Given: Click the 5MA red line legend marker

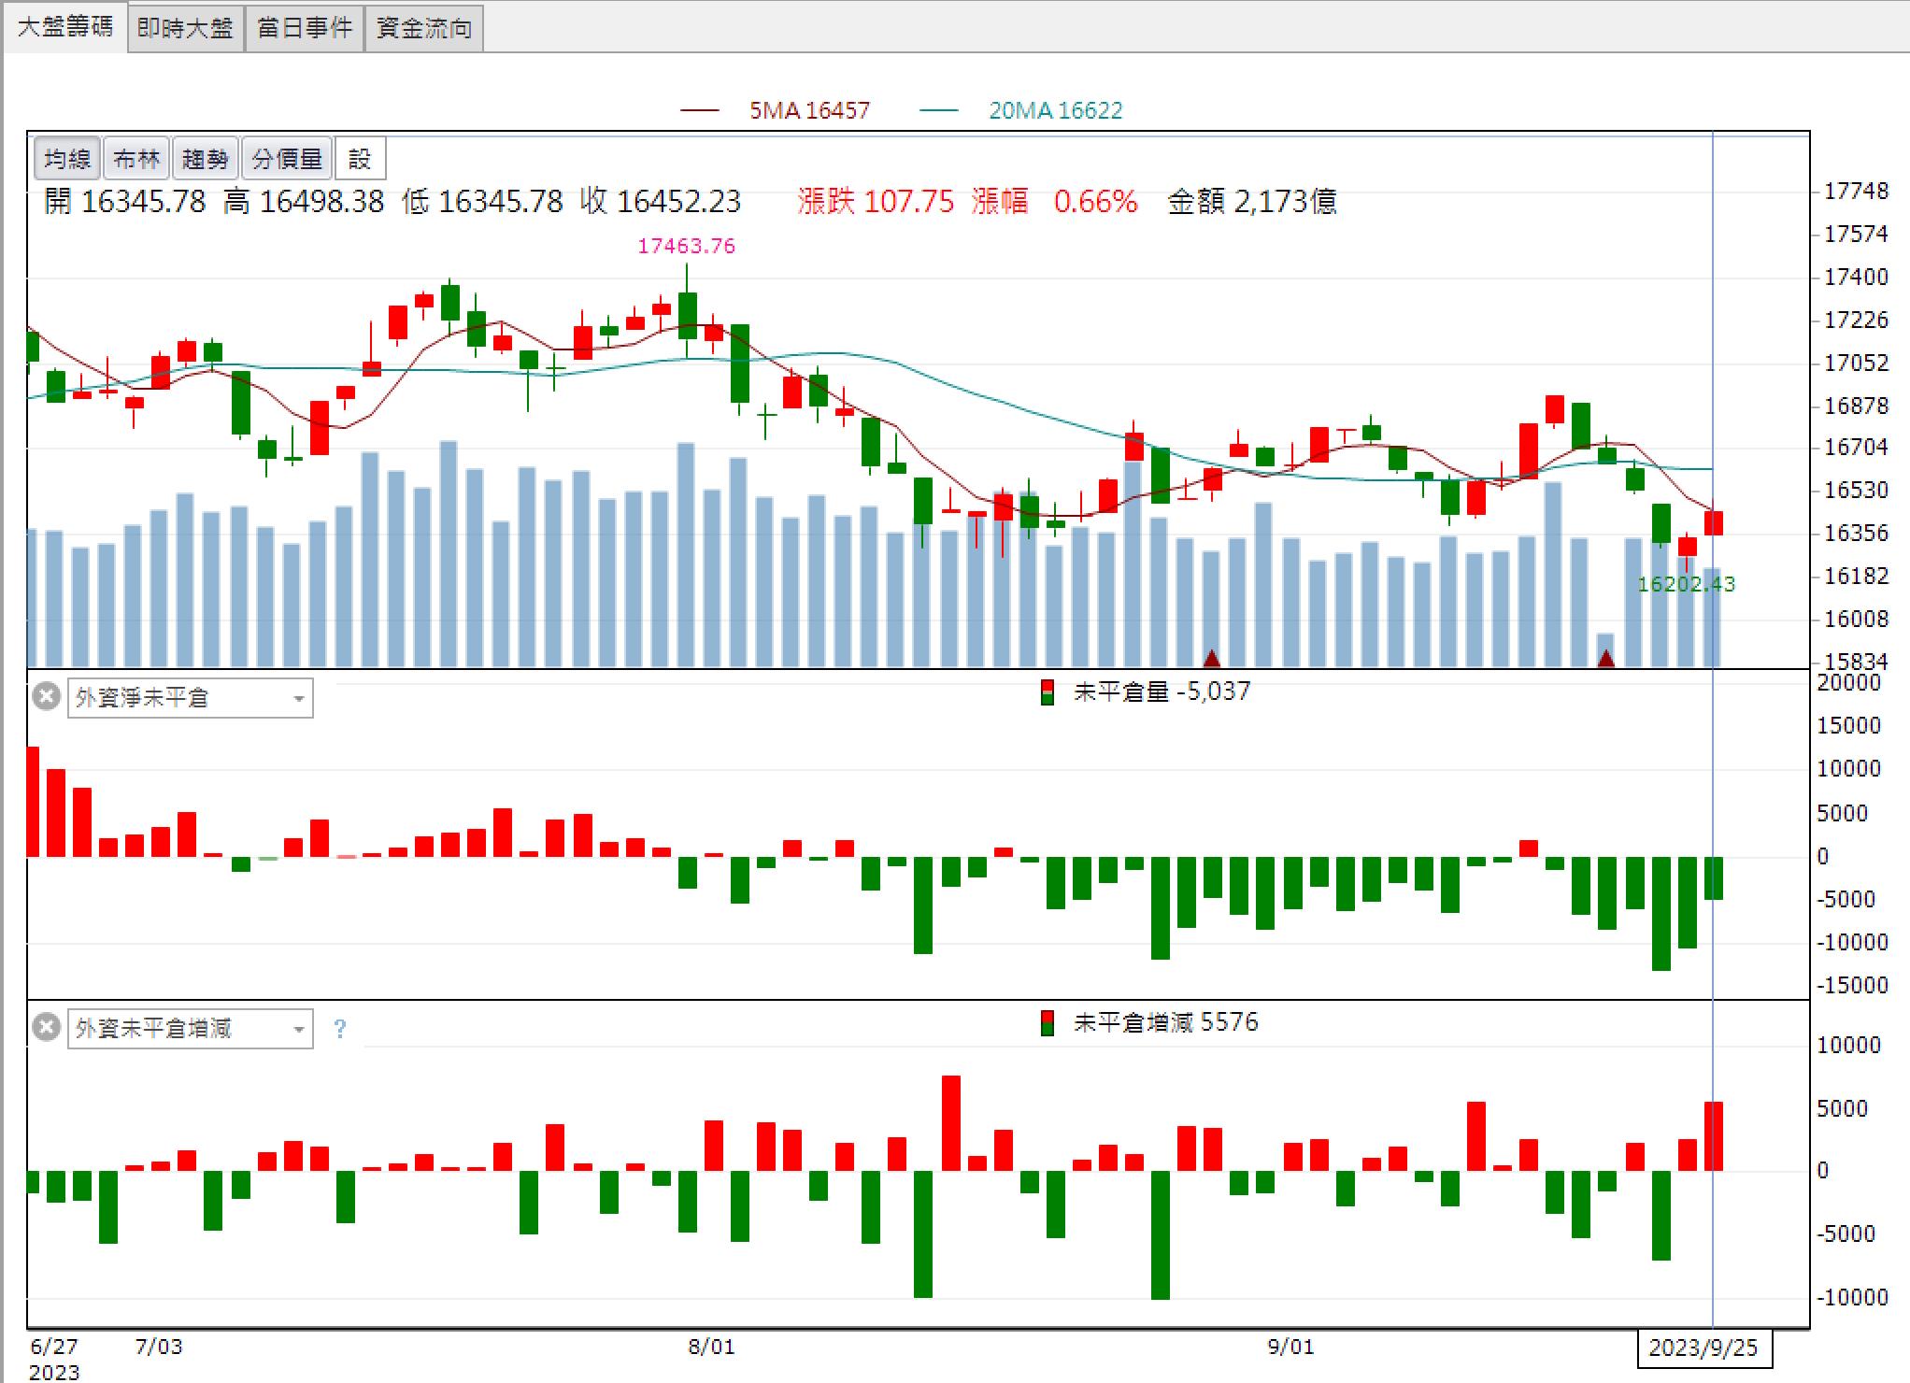Looking at the screenshot, I should pos(700,110).
